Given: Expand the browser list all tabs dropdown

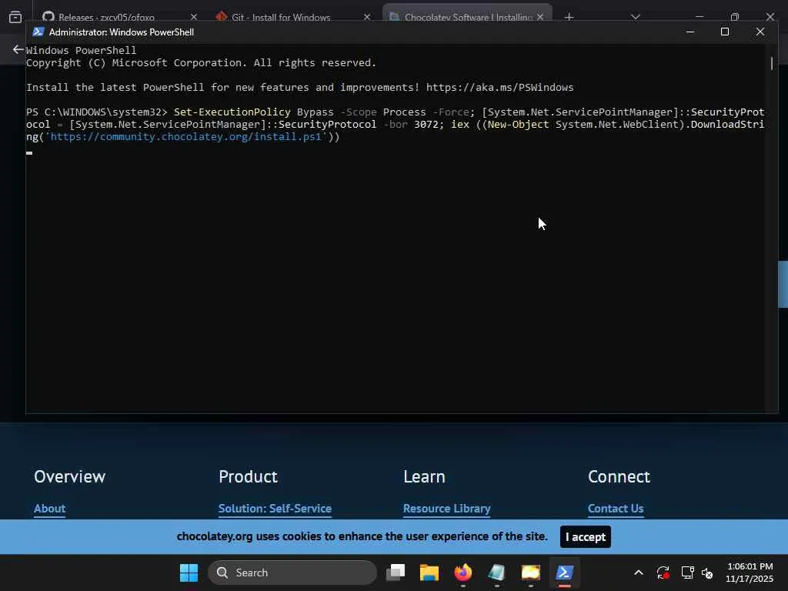Looking at the screenshot, I should coord(635,17).
